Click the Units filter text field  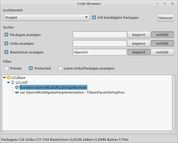[100, 43]
